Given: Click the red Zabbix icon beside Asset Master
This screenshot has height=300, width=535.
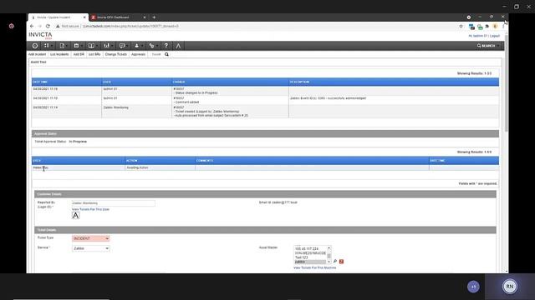Looking at the screenshot, I should pos(341,261).
